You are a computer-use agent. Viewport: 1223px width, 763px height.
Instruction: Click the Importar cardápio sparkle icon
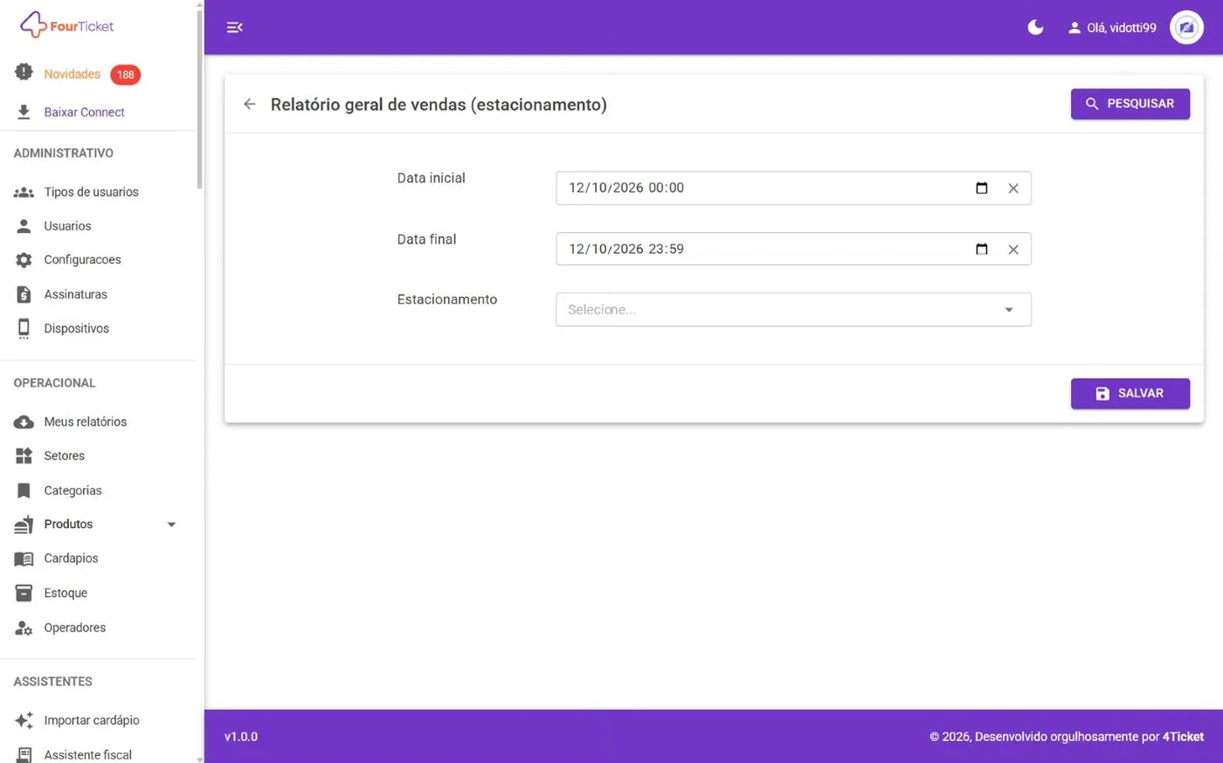pyautogui.click(x=24, y=720)
